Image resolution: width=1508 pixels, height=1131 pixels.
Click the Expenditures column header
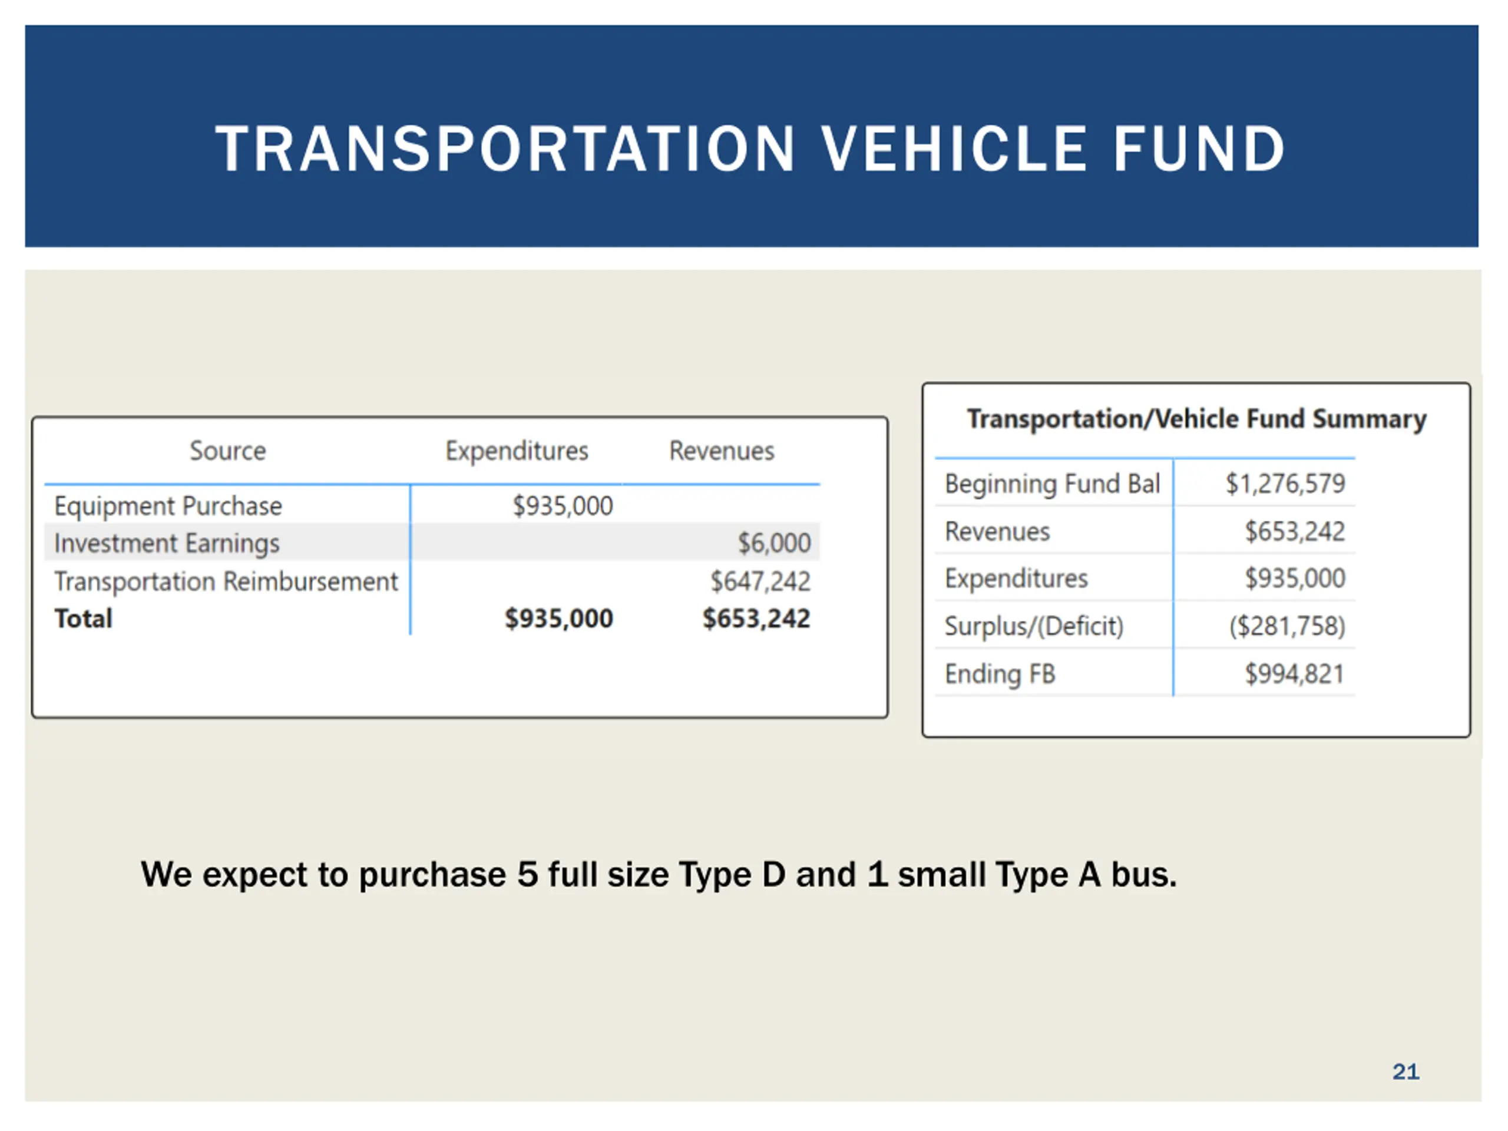pyautogui.click(x=517, y=451)
